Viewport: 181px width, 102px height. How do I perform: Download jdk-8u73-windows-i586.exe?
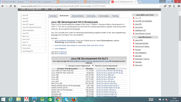[x=107, y=94]
